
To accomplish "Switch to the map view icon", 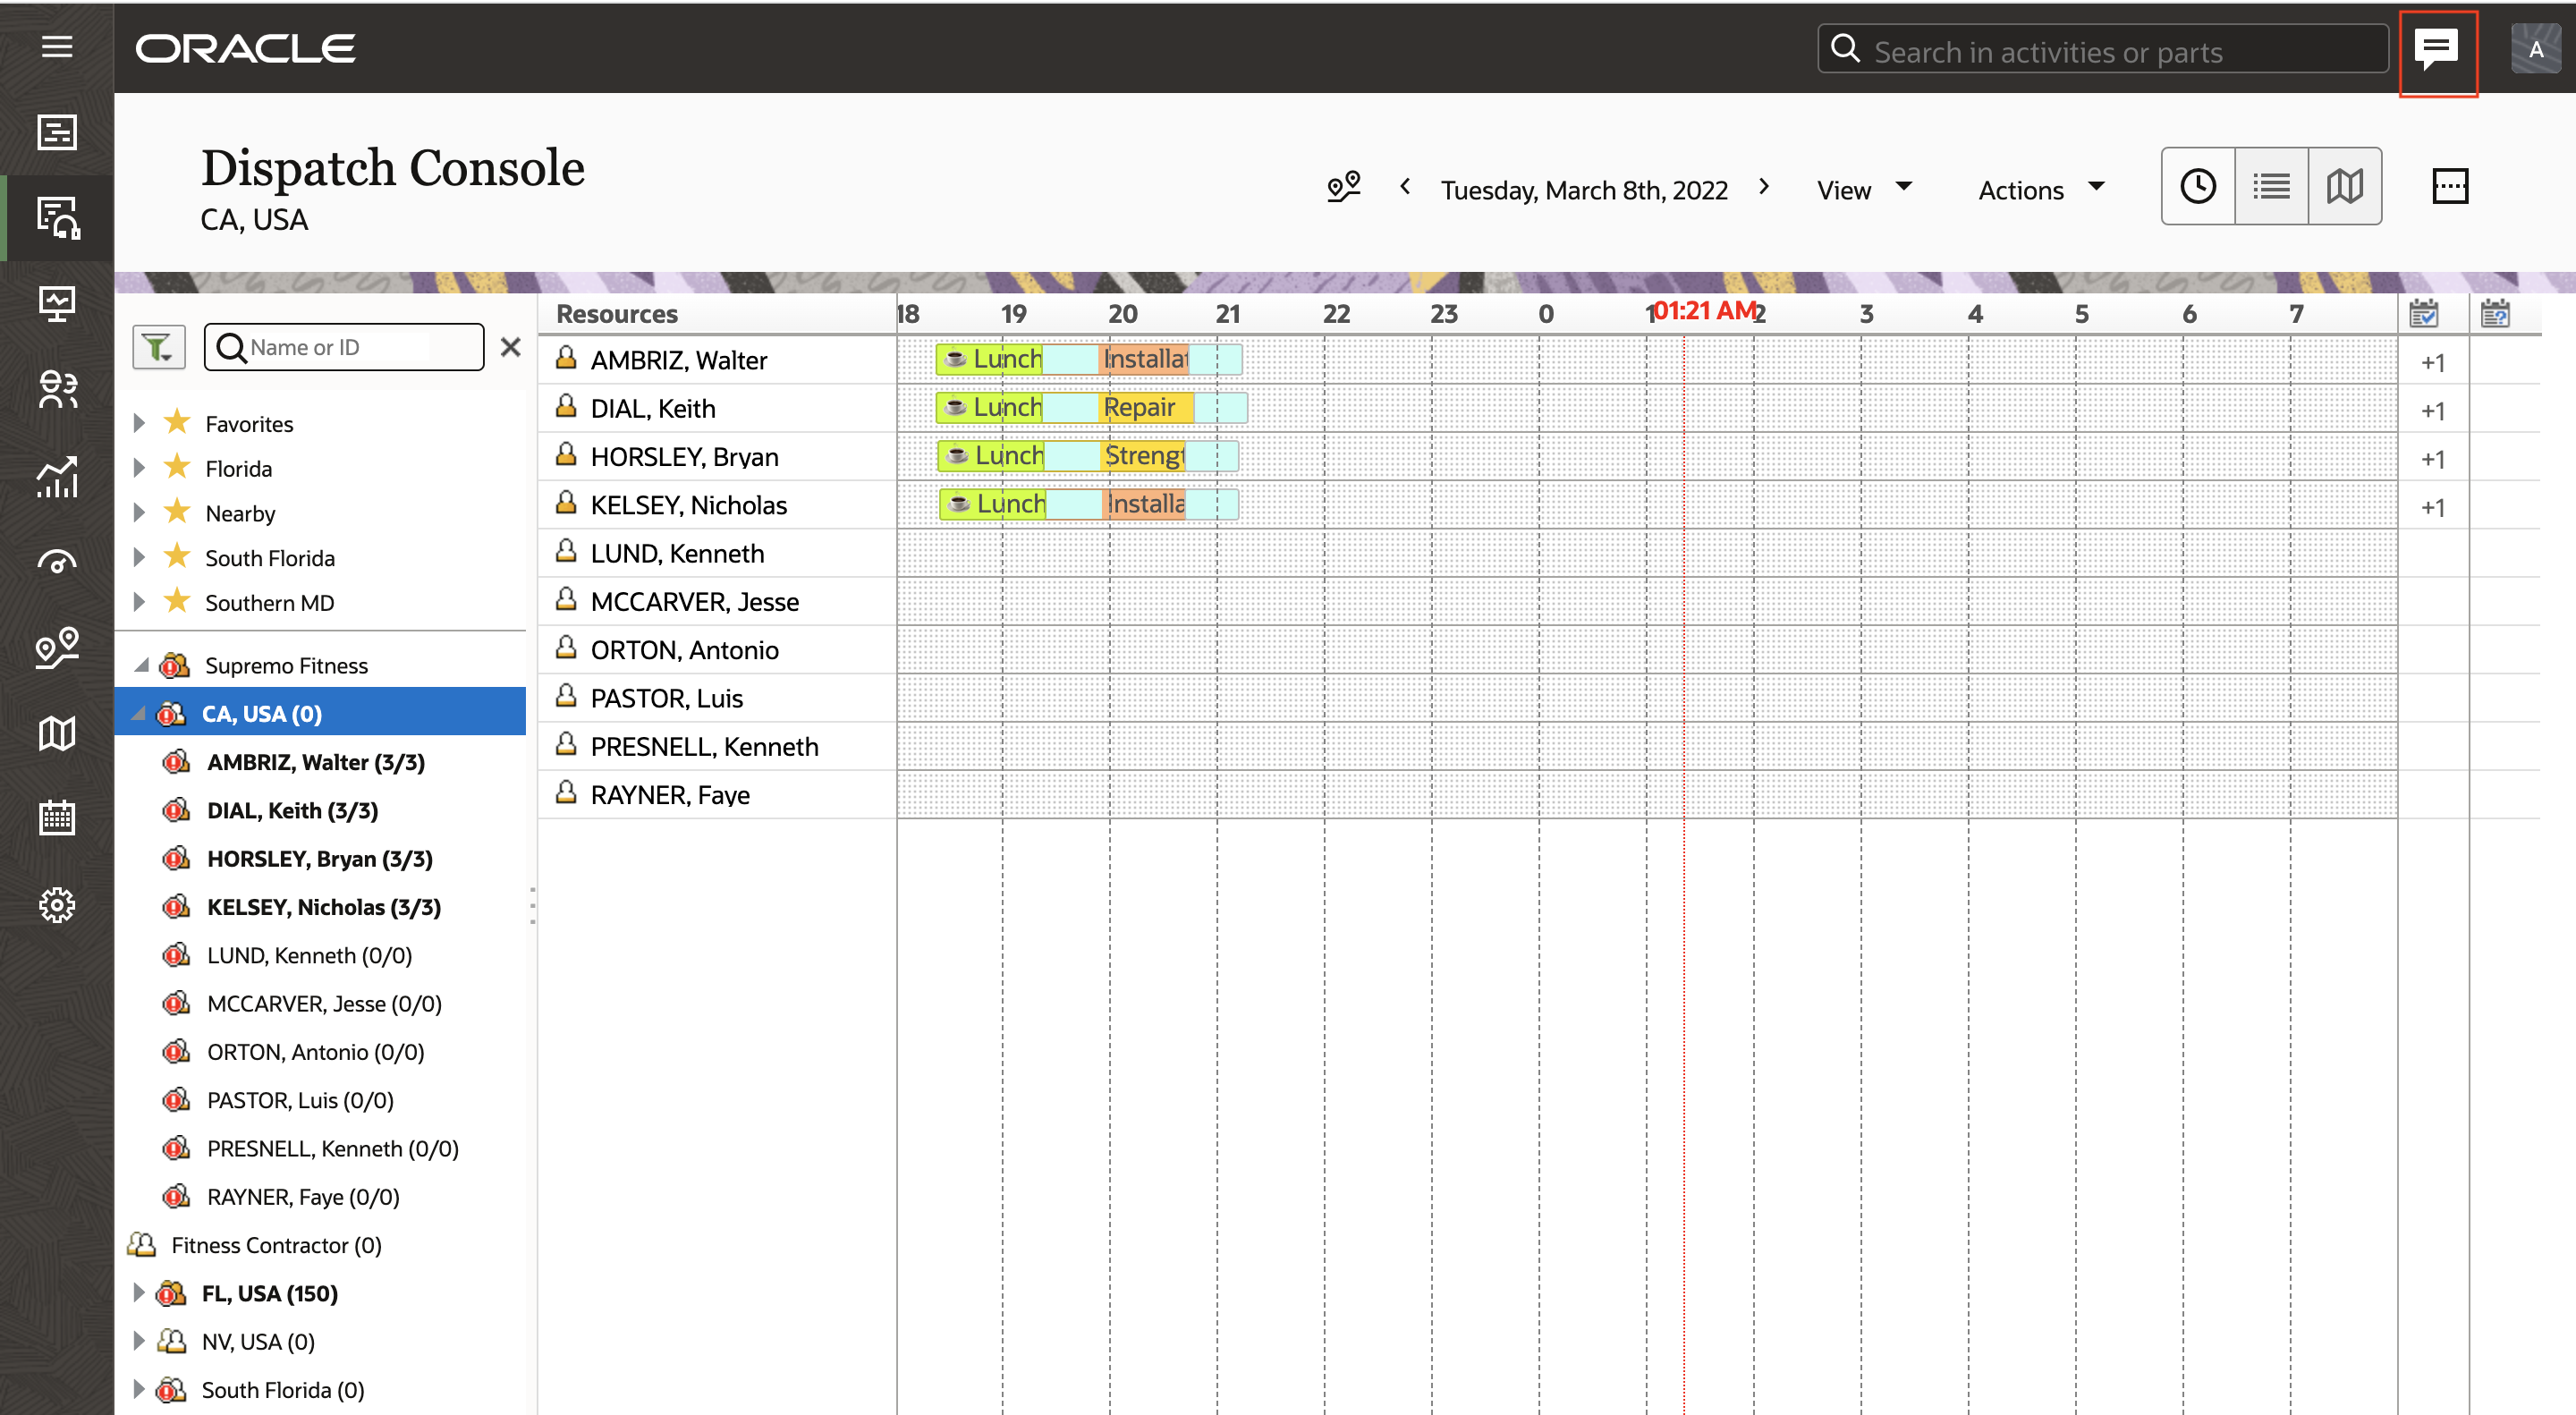I will click(2343, 186).
